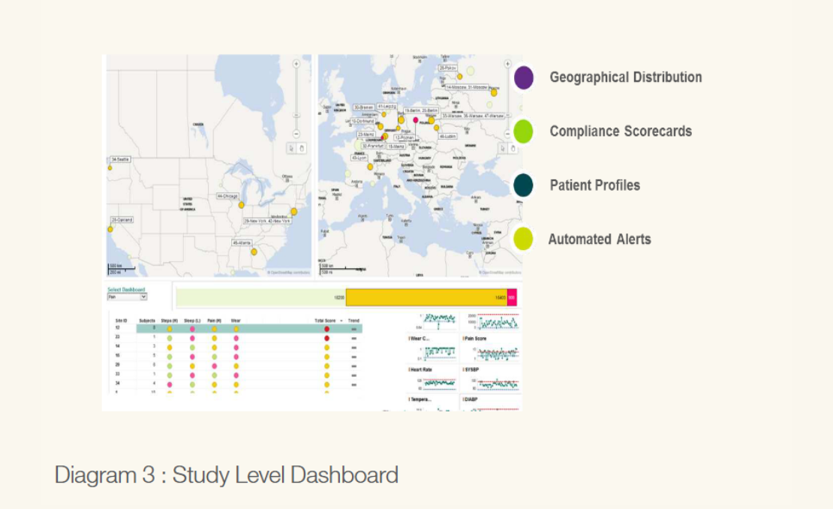This screenshot has height=509, width=833.
Task: Select pointer tool on North America map
Action: [293, 148]
